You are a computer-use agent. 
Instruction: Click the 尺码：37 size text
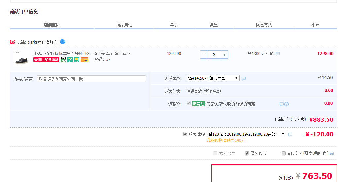click(x=102, y=59)
